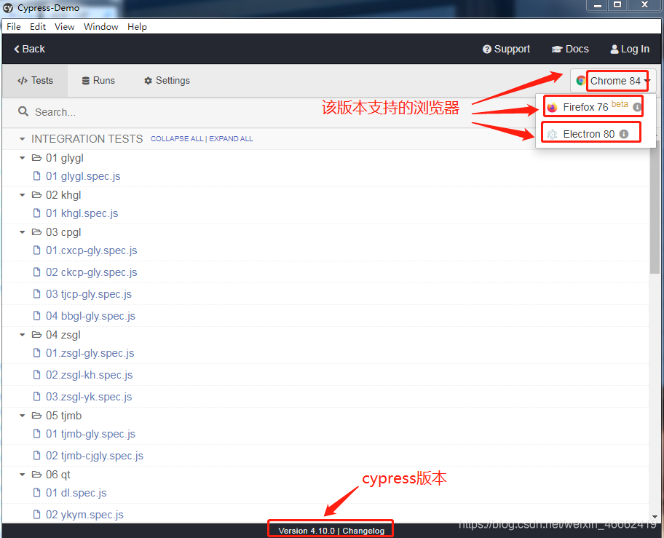Image resolution: width=664 pixels, height=538 pixels.
Task: Click the Electron icon in the browser list
Action: click(552, 134)
